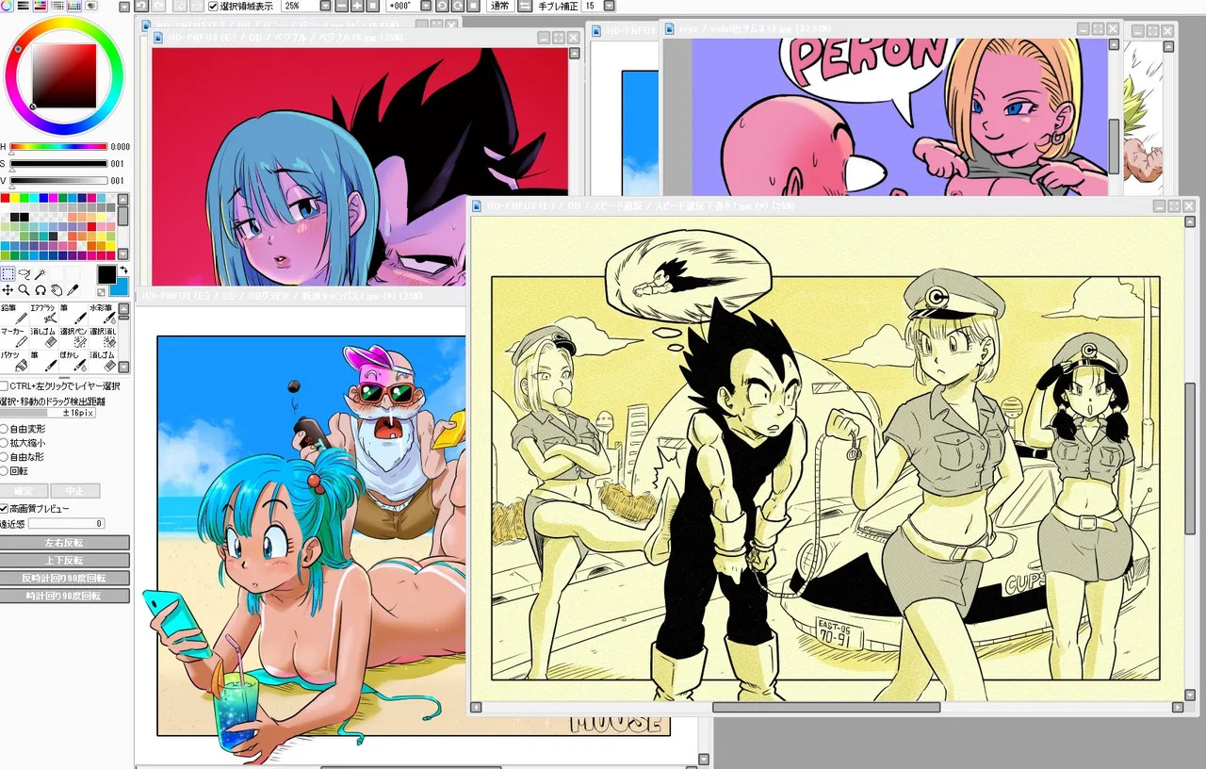
Task: Click the 遠近感 perspective value field
Action: click(67, 523)
